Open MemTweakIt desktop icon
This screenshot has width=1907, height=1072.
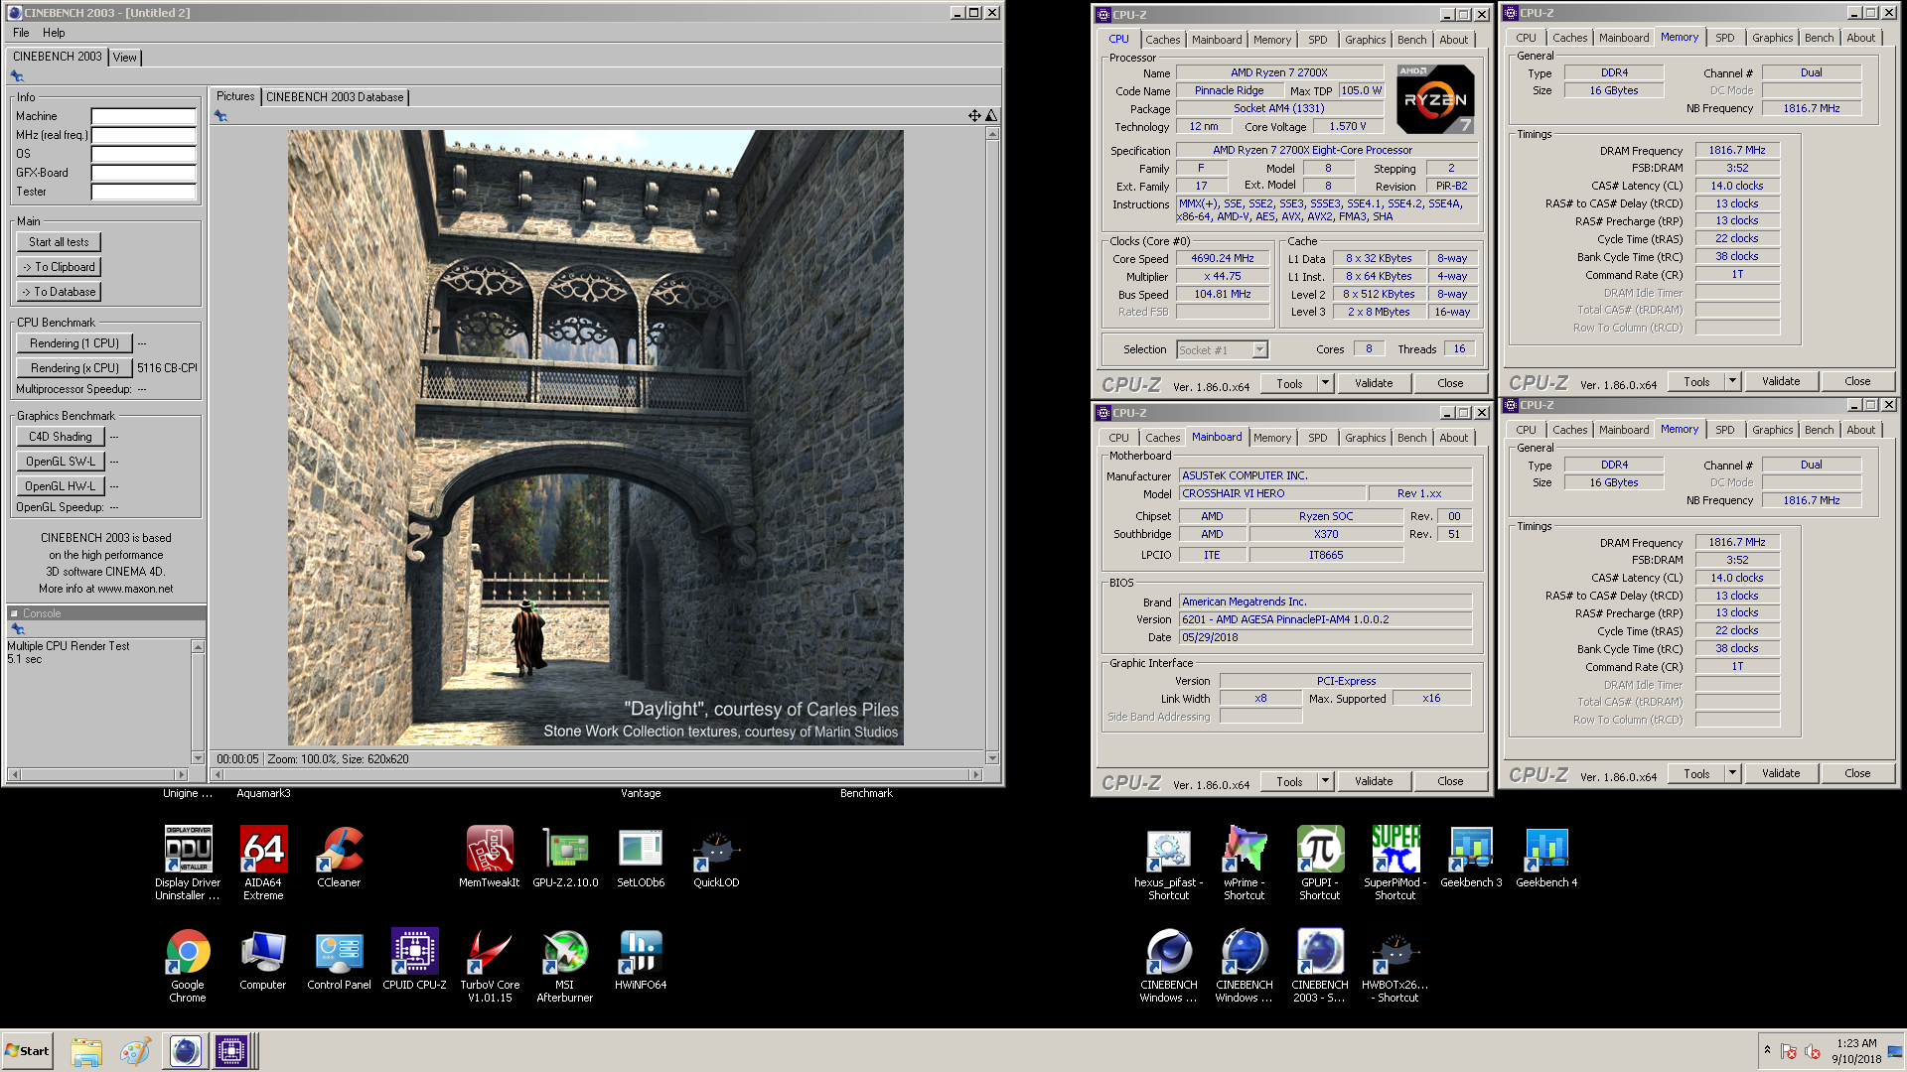(x=490, y=856)
